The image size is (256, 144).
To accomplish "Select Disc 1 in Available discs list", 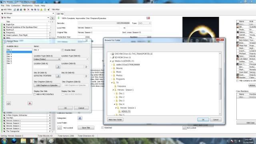I will (19, 50).
